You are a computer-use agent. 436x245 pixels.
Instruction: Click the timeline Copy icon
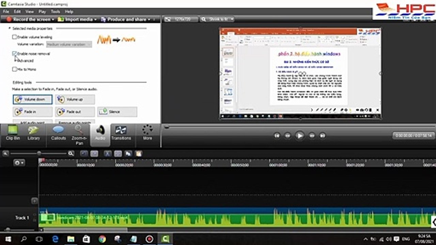[128, 154]
